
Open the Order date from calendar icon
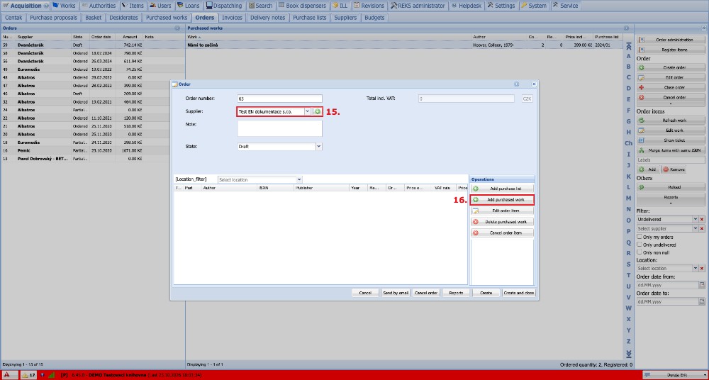[702, 285]
